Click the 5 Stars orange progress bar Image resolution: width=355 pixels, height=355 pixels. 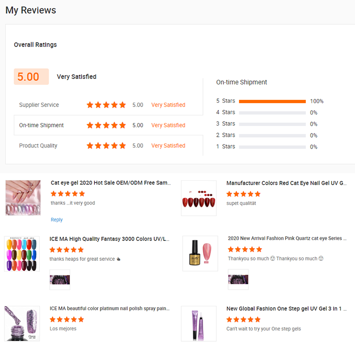272,101
